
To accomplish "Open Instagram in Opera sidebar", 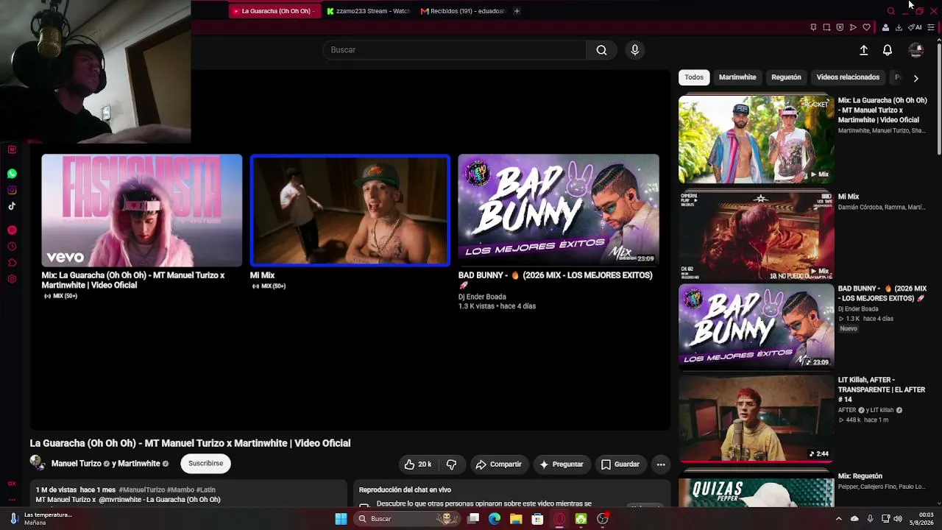I will 12,190.
